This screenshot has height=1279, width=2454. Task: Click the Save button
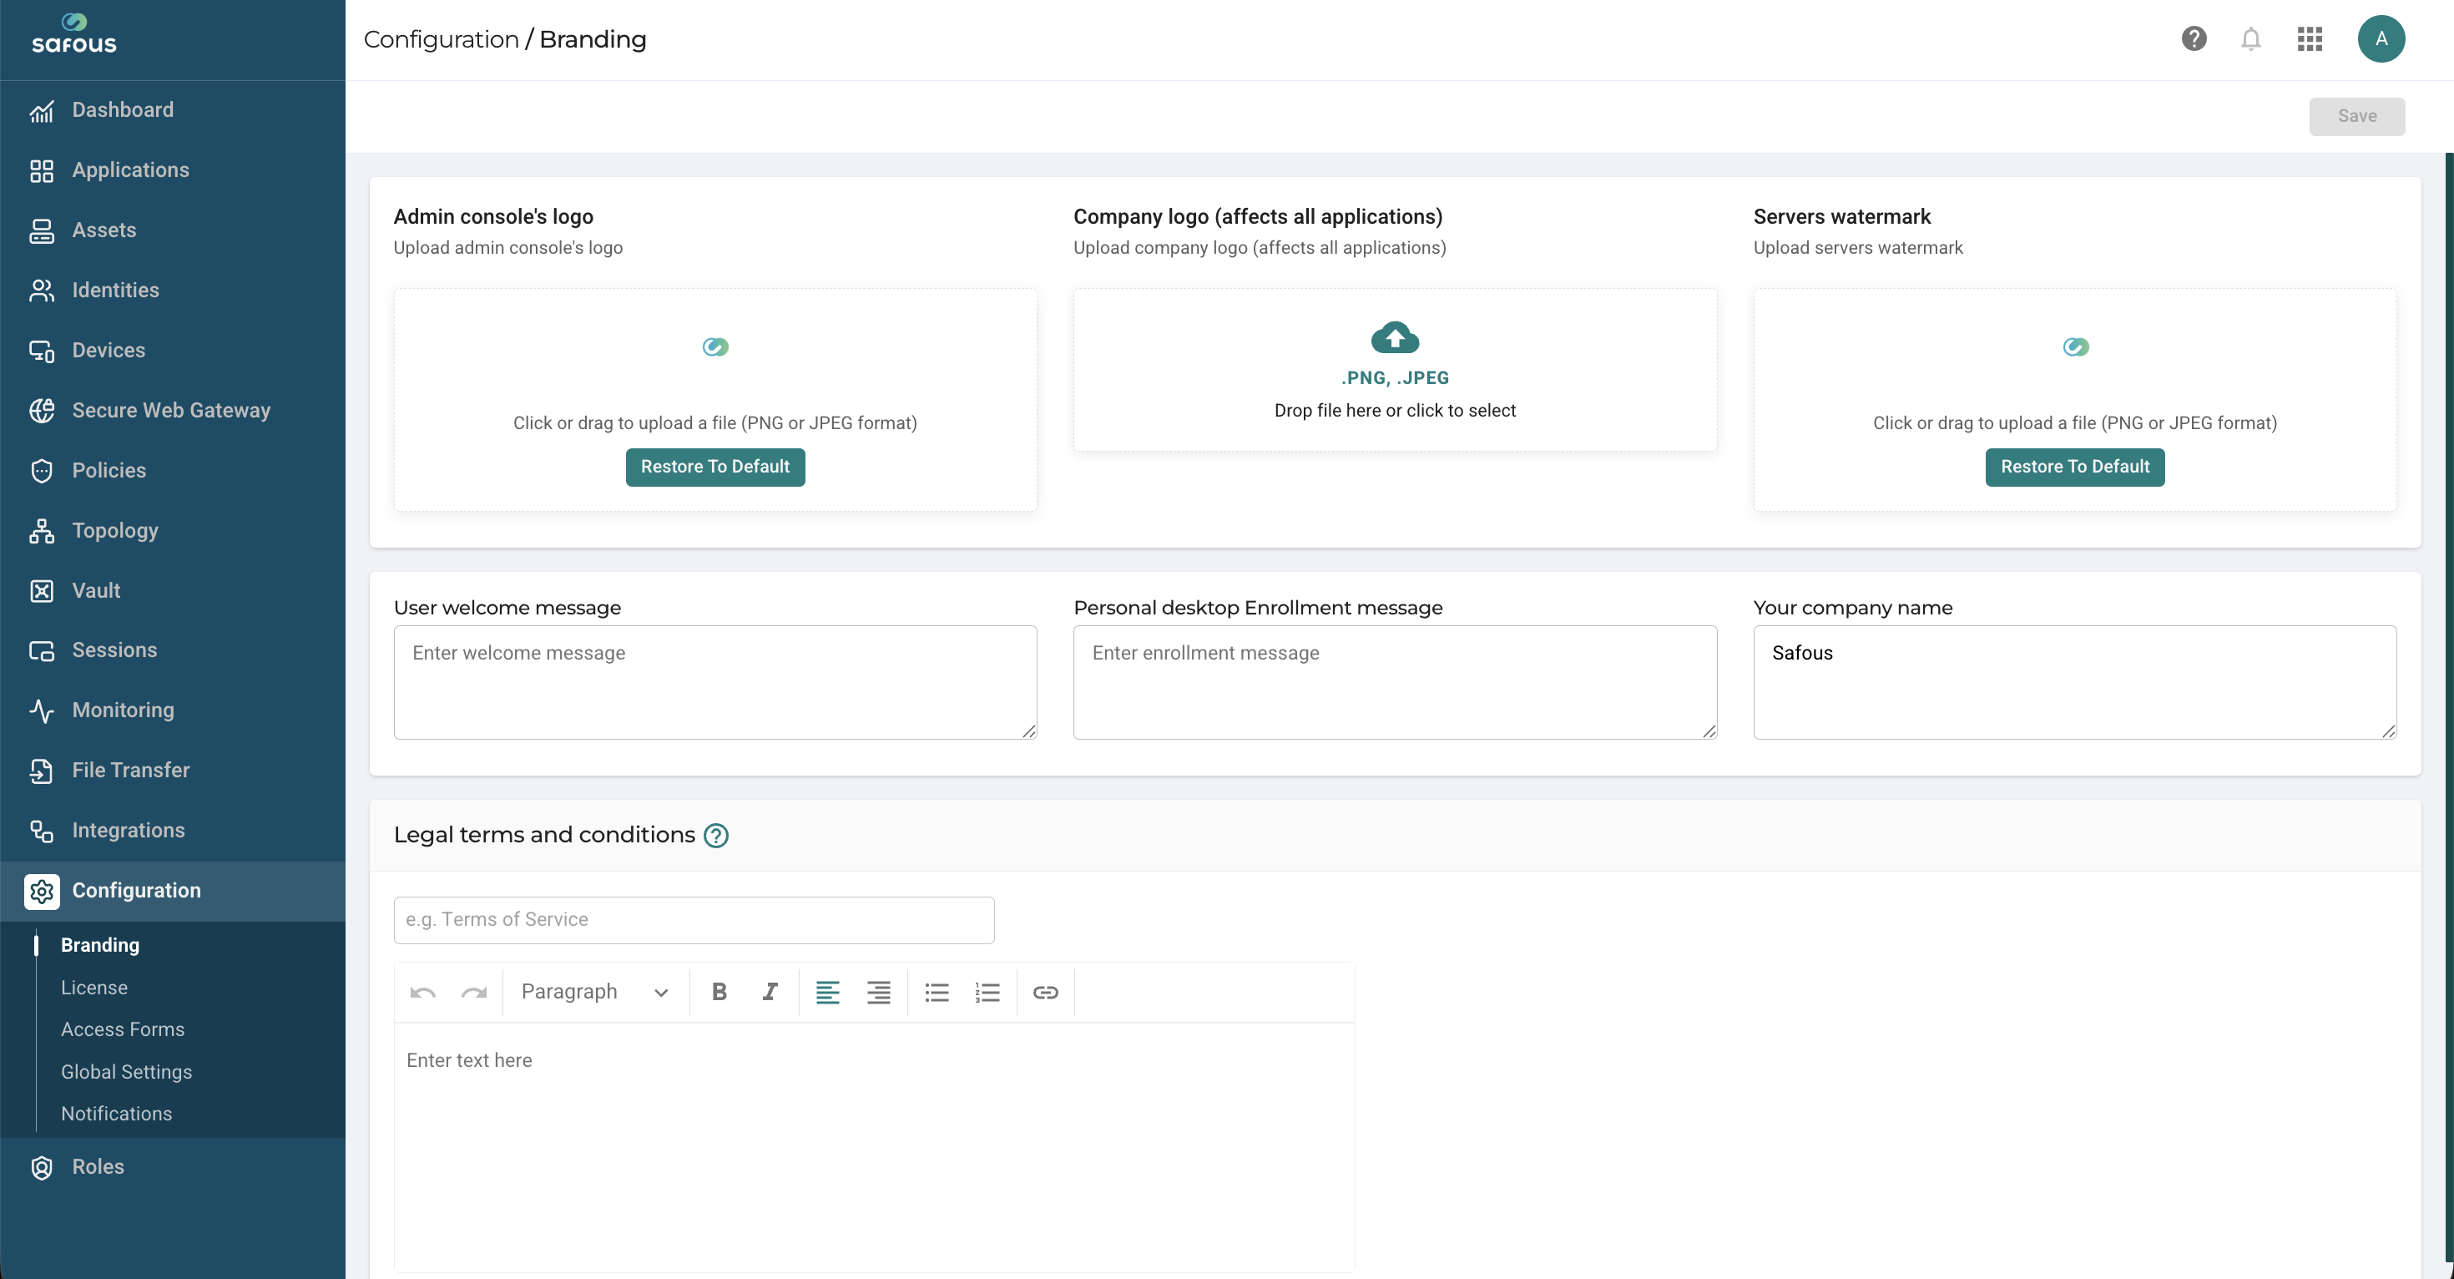(x=2356, y=116)
